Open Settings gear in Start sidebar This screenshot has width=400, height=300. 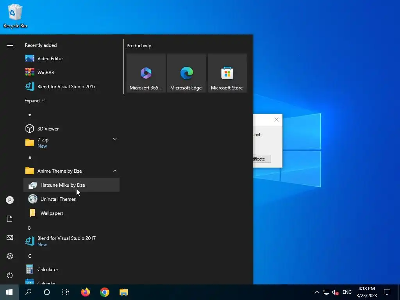tap(10, 256)
